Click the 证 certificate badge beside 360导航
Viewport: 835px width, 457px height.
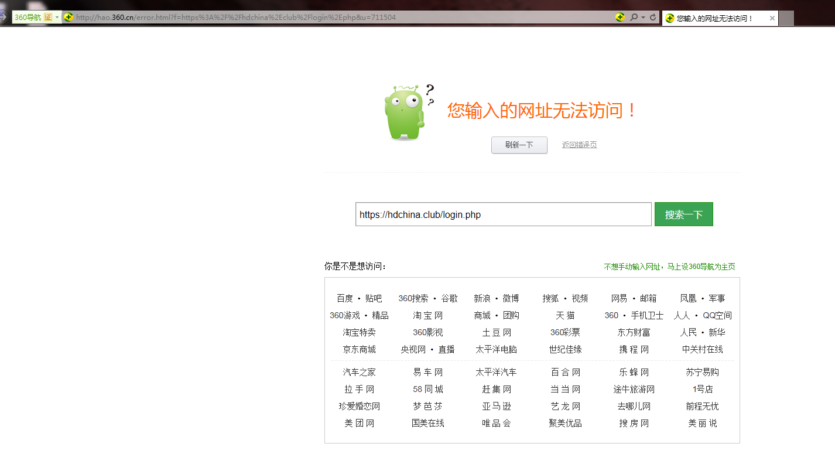click(x=48, y=18)
